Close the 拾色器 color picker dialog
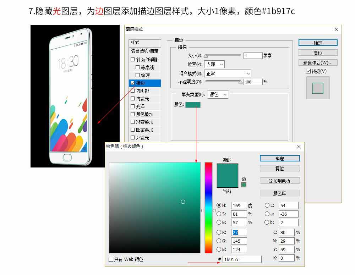 [x=299, y=147]
